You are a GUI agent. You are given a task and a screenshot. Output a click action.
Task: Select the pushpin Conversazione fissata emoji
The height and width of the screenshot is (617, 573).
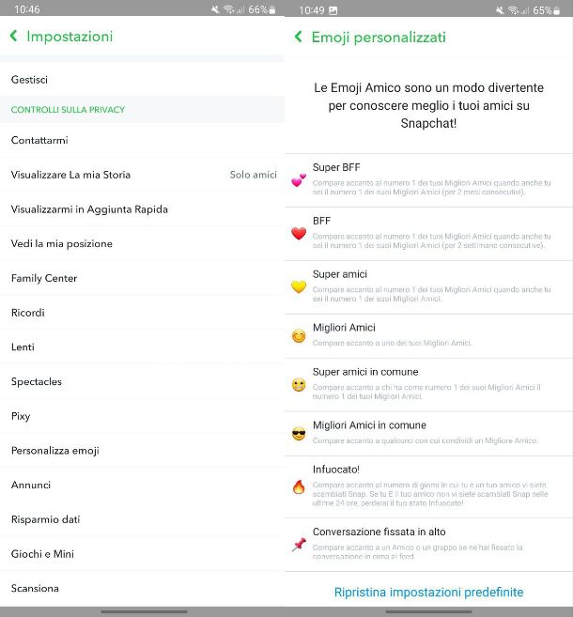pos(299,544)
